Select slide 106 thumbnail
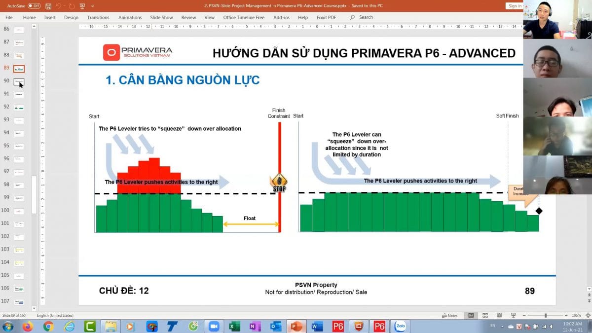This screenshot has height=333, width=592. coord(19,289)
